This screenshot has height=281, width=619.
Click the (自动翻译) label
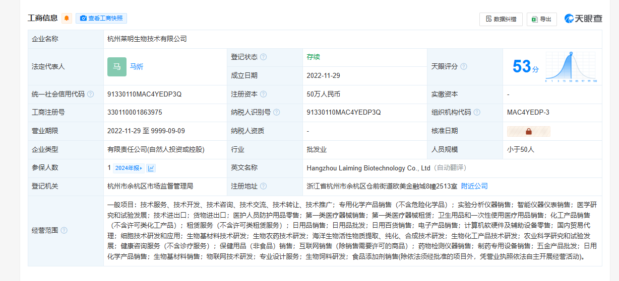pos(450,168)
